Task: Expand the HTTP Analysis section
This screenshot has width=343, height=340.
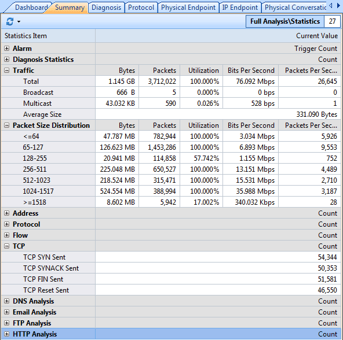Action: click(7, 334)
